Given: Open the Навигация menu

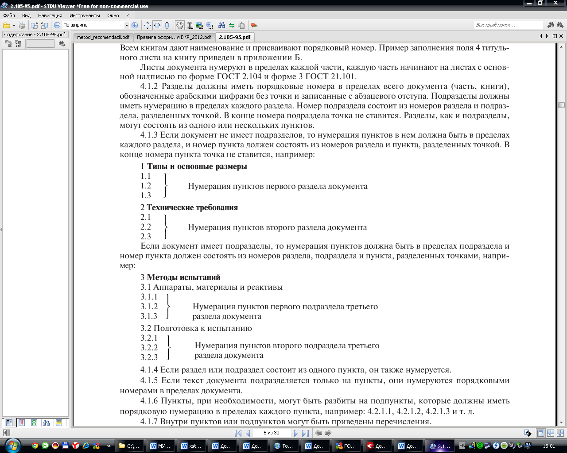Looking at the screenshot, I should click(x=50, y=15).
